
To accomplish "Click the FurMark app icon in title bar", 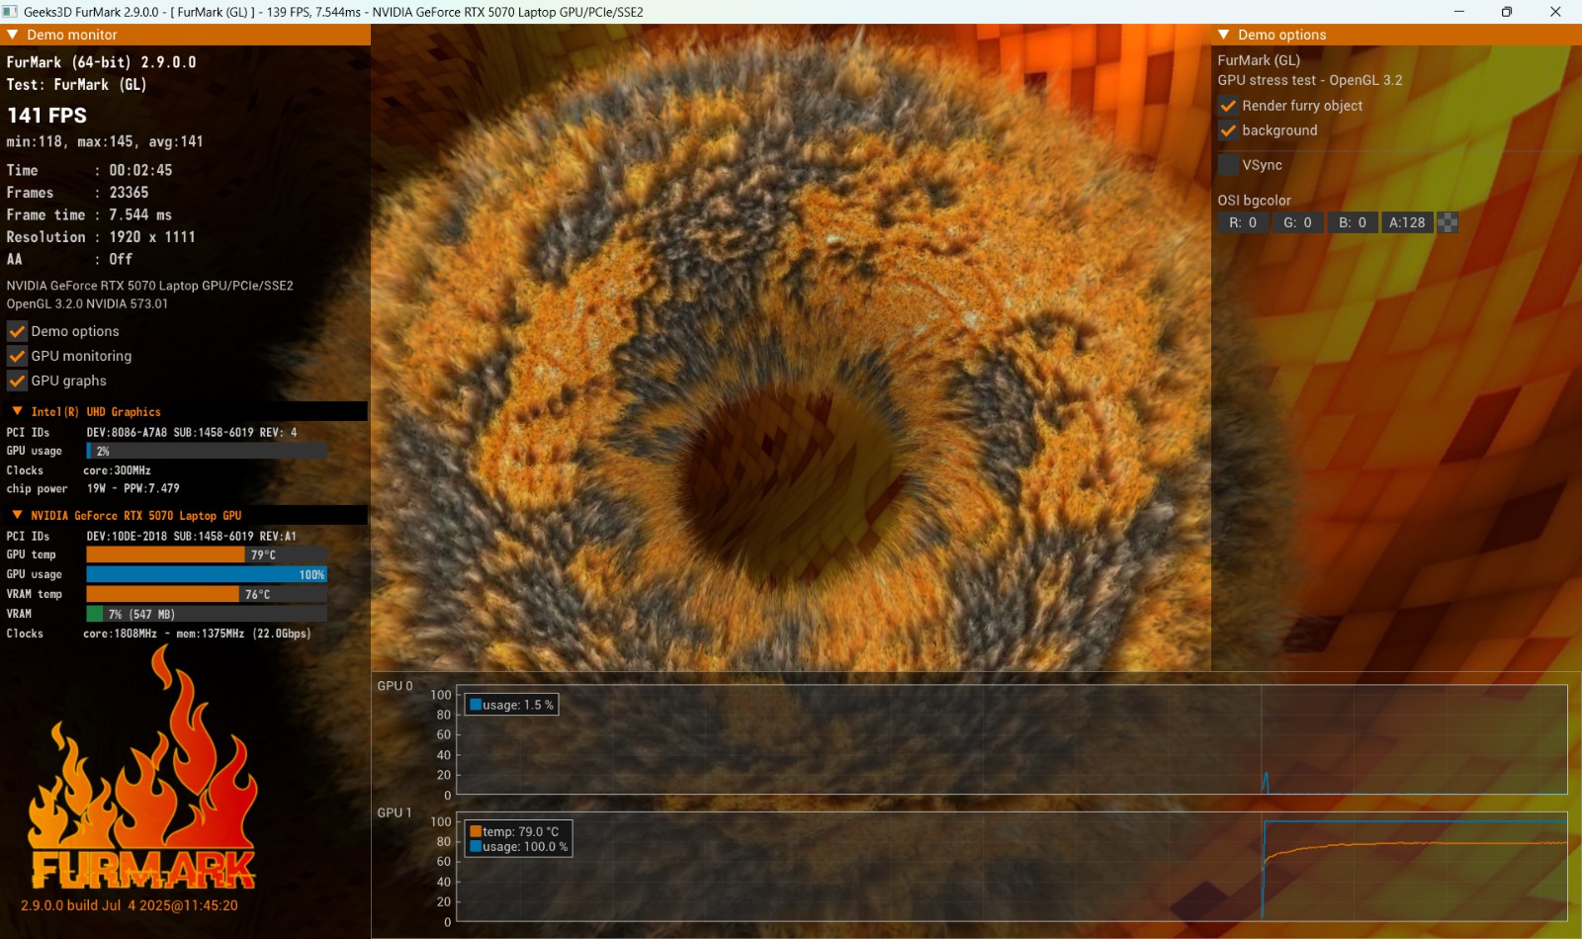I will 11,12.
